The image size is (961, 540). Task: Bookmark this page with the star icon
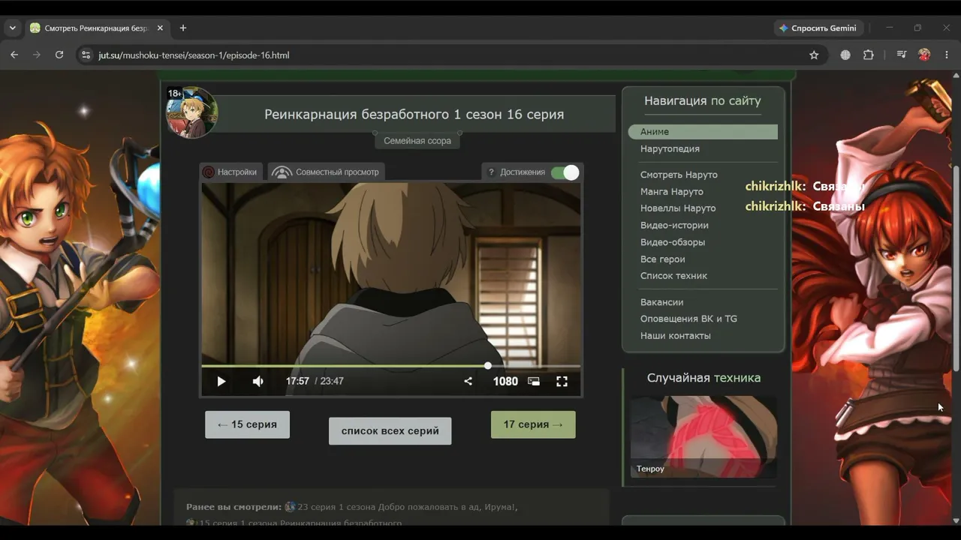pyautogui.click(x=814, y=55)
